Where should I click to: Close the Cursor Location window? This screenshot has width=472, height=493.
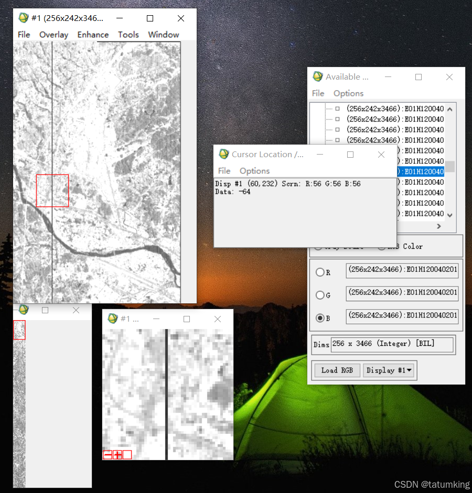pyautogui.click(x=381, y=155)
